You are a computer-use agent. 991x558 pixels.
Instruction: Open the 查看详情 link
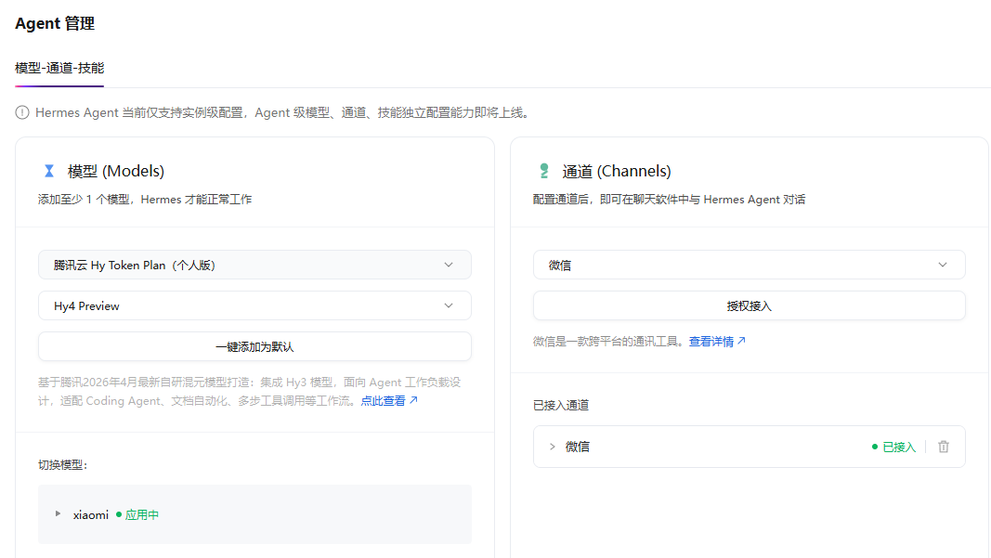click(x=717, y=342)
